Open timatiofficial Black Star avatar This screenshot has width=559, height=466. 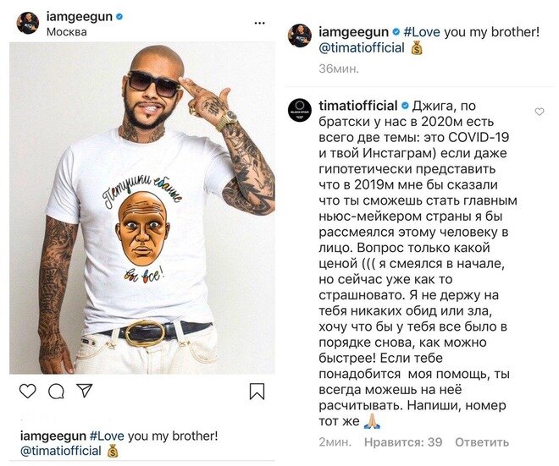[x=300, y=110]
